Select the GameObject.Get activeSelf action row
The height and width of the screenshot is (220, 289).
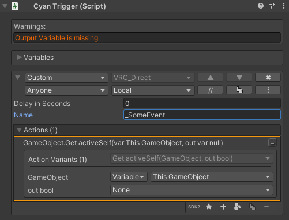point(123,143)
